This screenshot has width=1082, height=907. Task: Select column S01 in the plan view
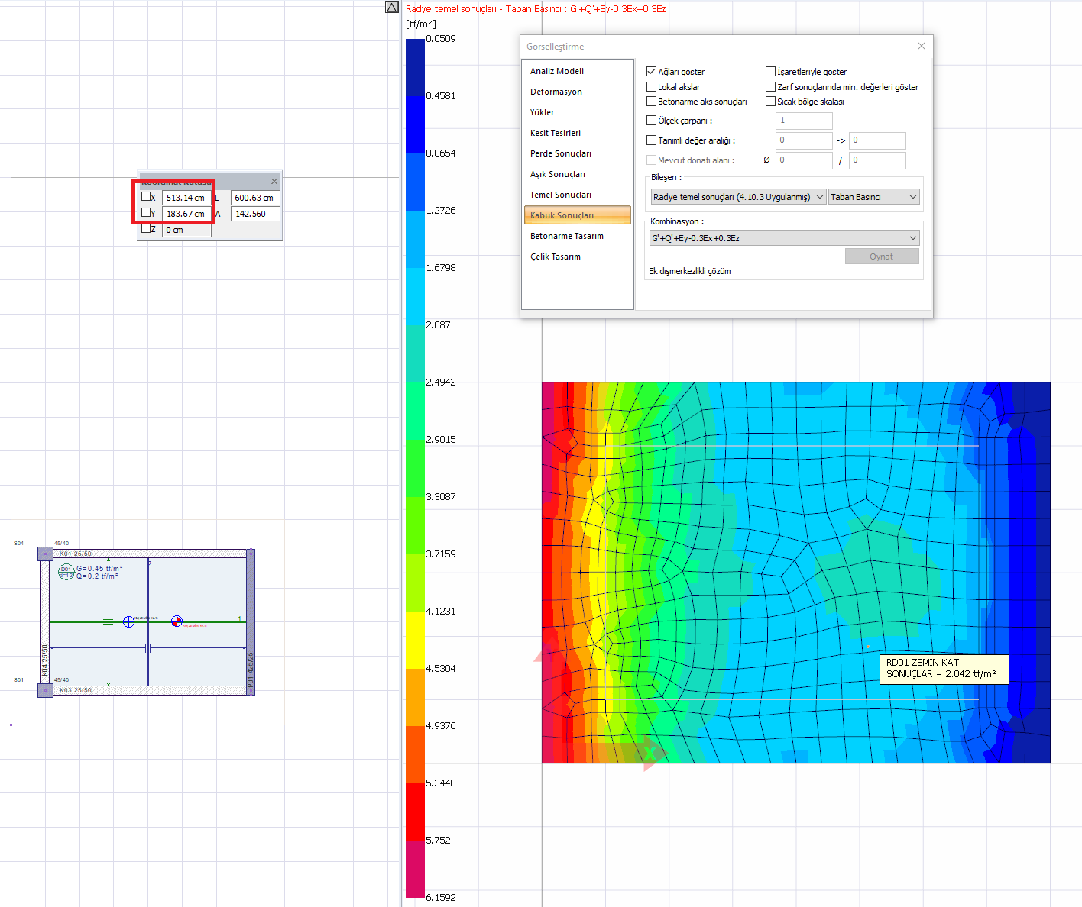45,690
